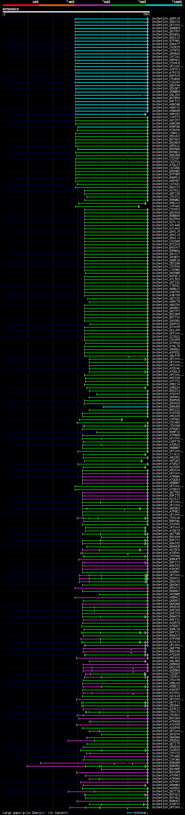Click hit UniRef100_B7FMH1
The width and height of the screenshot is (185, 815).
click(x=166, y=41)
